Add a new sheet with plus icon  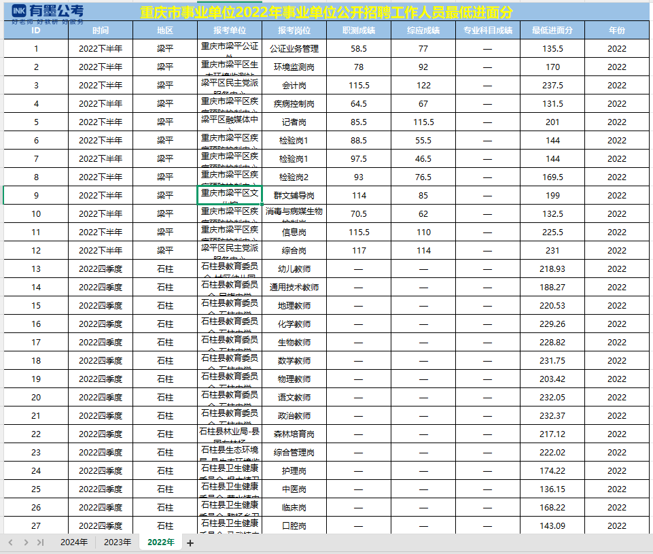[x=190, y=542]
